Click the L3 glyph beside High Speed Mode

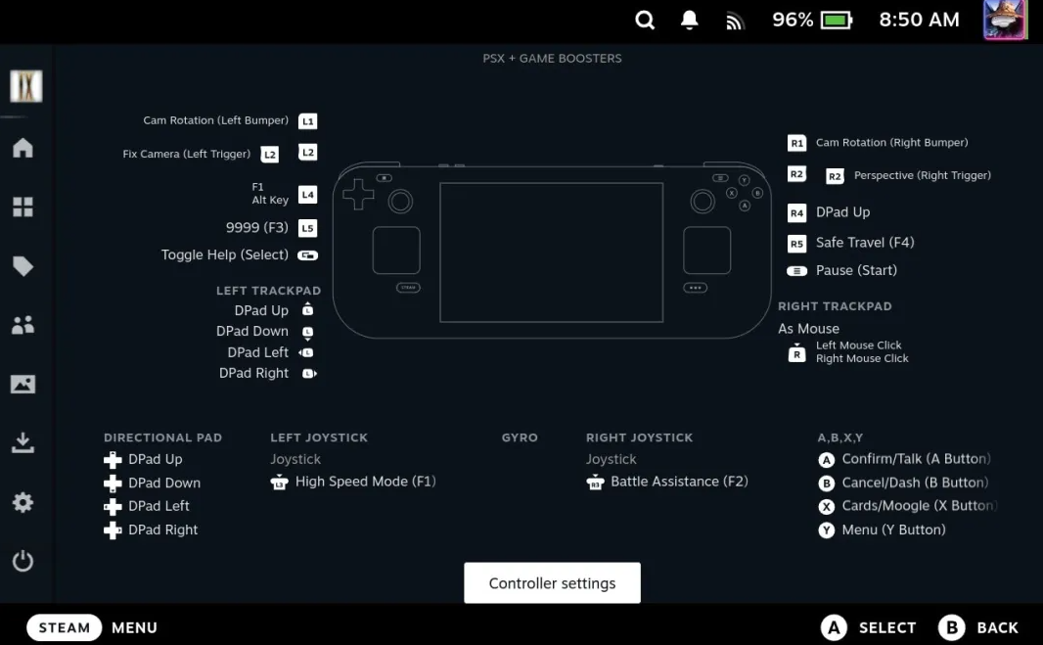point(280,482)
